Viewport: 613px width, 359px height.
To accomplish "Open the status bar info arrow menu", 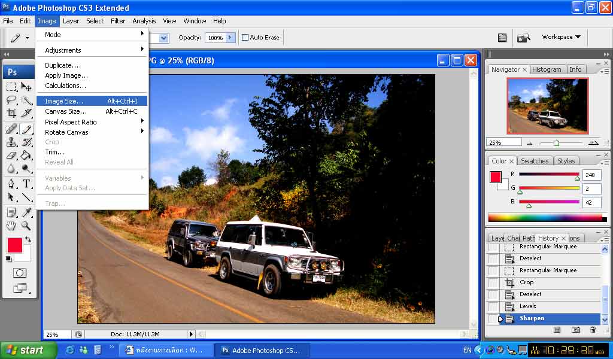I will [191, 334].
